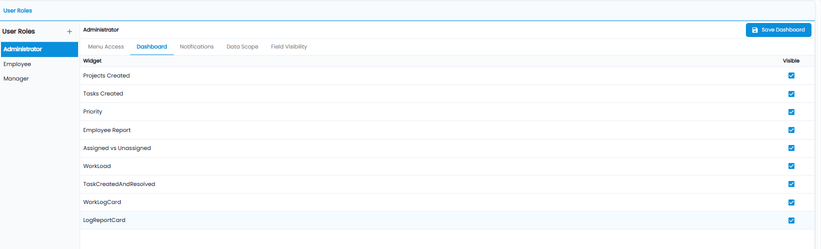Click the Employee Report widget name
This screenshot has width=821, height=249.
click(107, 130)
